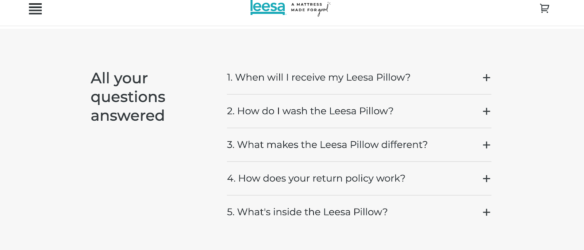Image resolution: width=584 pixels, height=250 pixels.
Task: Expand 'What makes the Leesa Pillow different?'
Action: [327, 145]
